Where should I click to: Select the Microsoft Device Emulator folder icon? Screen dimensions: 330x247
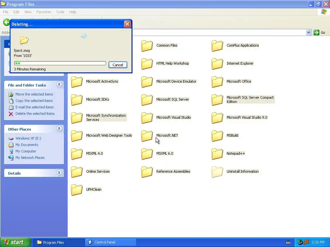pyautogui.click(x=147, y=82)
